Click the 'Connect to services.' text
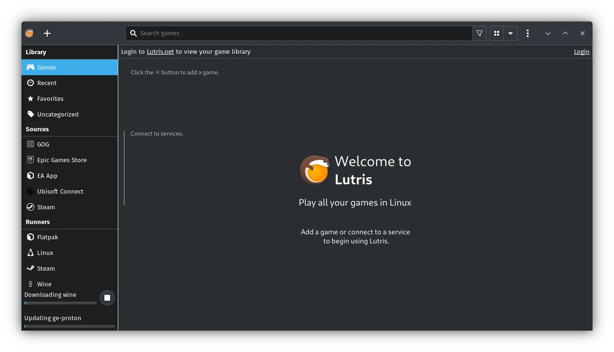Viewport: 614px width, 352px height. coord(157,134)
